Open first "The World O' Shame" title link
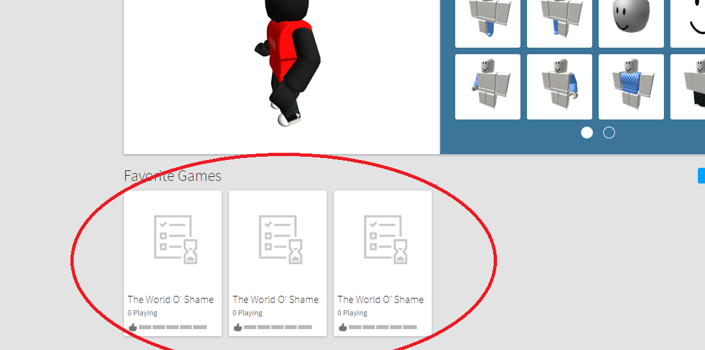This screenshot has width=705, height=350. click(x=171, y=300)
